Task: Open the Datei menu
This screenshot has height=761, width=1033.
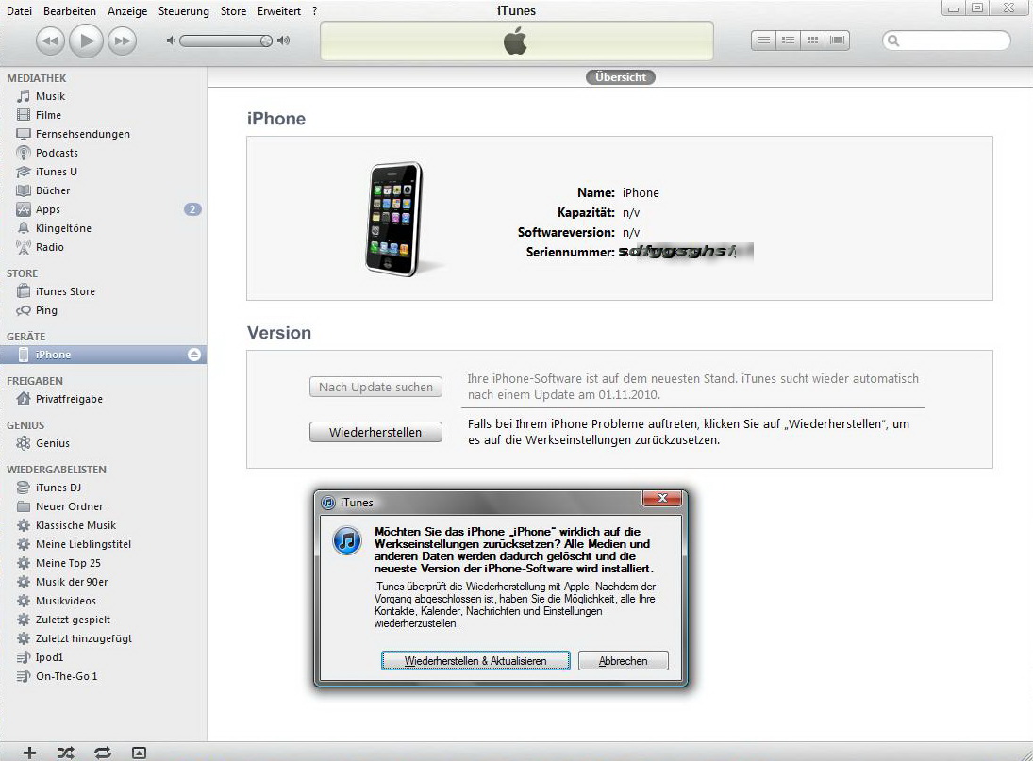Action: [19, 11]
